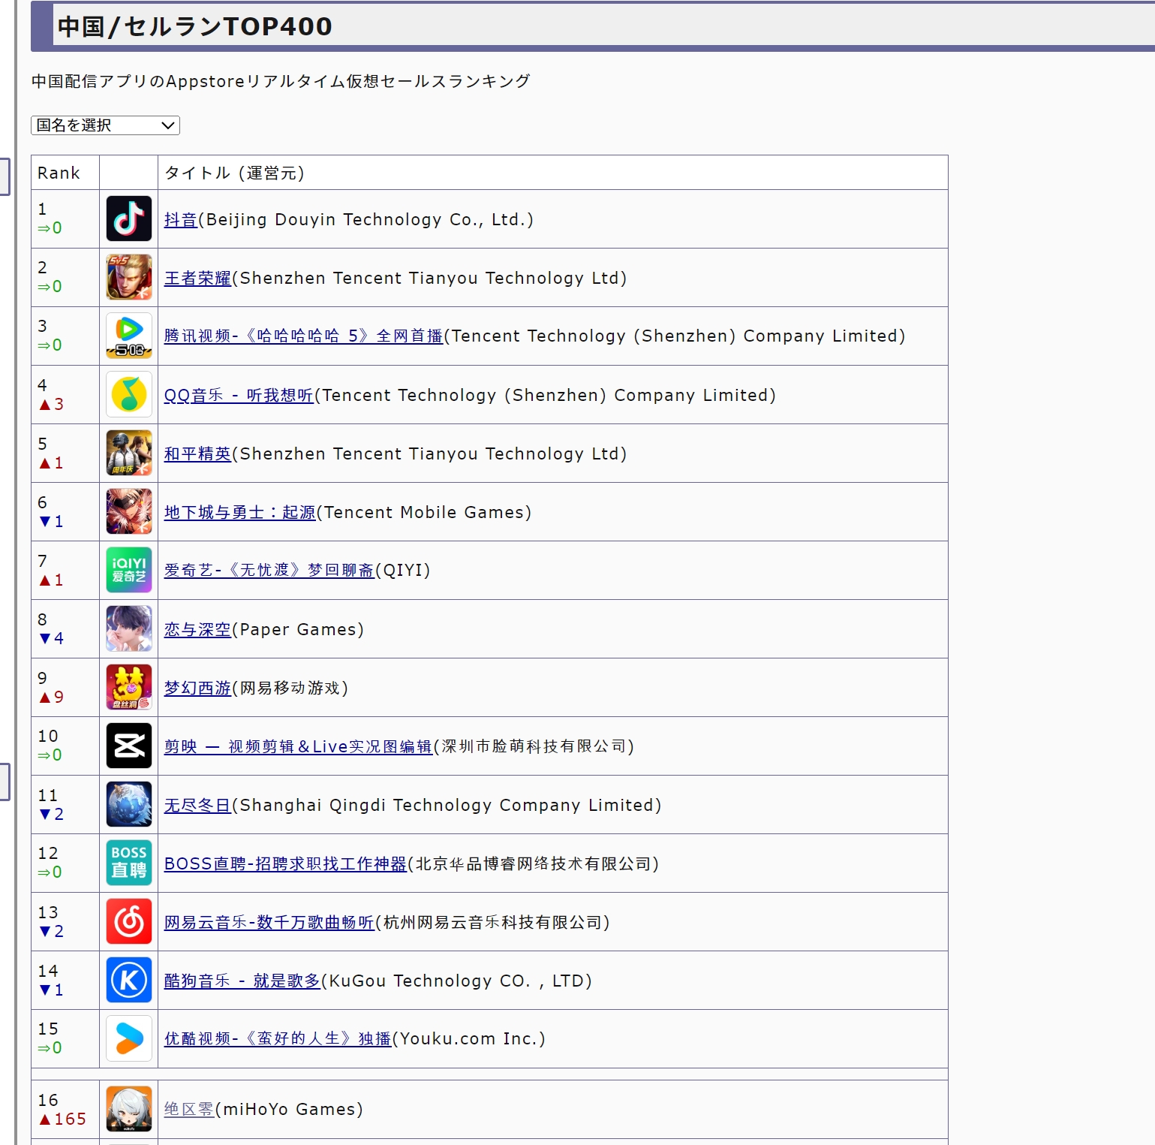The width and height of the screenshot is (1155, 1145).
Task: Open the 无尽冬日 title link
Action: [x=197, y=806]
